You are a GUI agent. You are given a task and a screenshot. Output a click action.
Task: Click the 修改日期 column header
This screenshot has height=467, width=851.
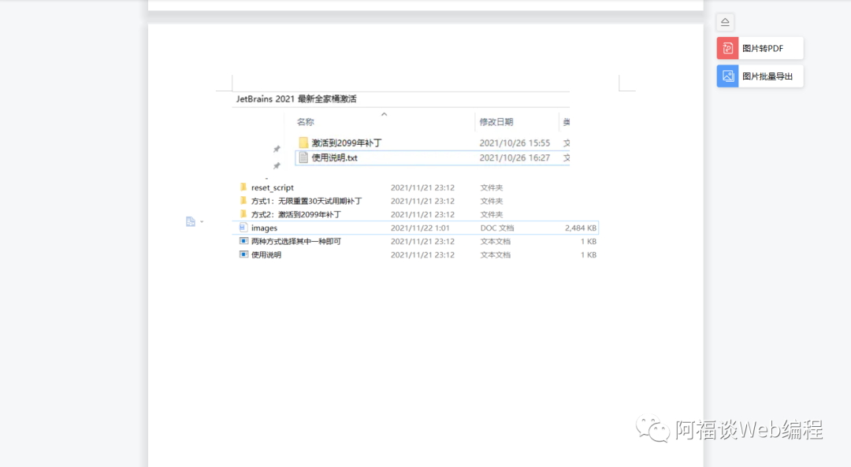(x=496, y=122)
